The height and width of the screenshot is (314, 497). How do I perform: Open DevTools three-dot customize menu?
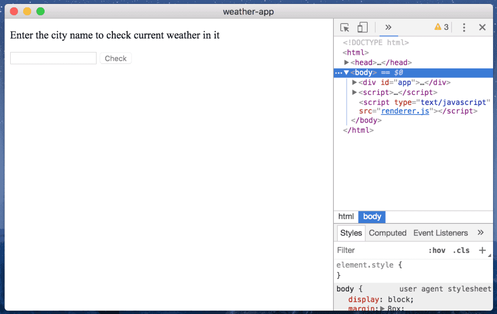pyautogui.click(x=464, y=27)
